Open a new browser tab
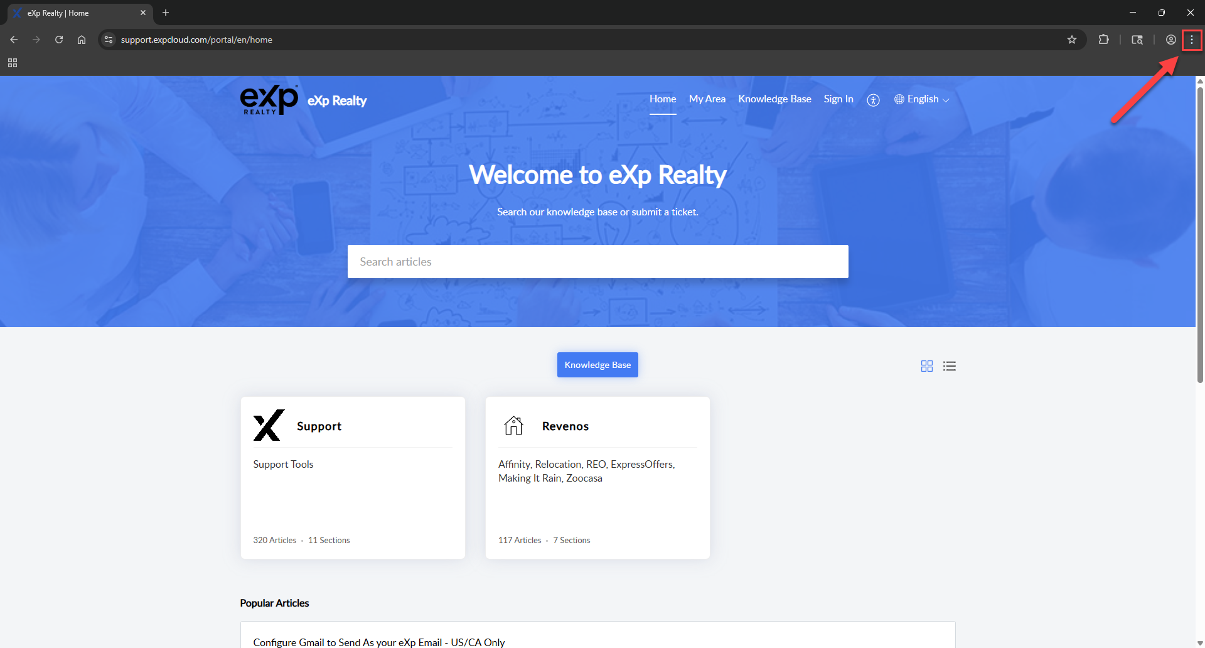The height and width of the screenshot is (648, 1205). (166, 13)
